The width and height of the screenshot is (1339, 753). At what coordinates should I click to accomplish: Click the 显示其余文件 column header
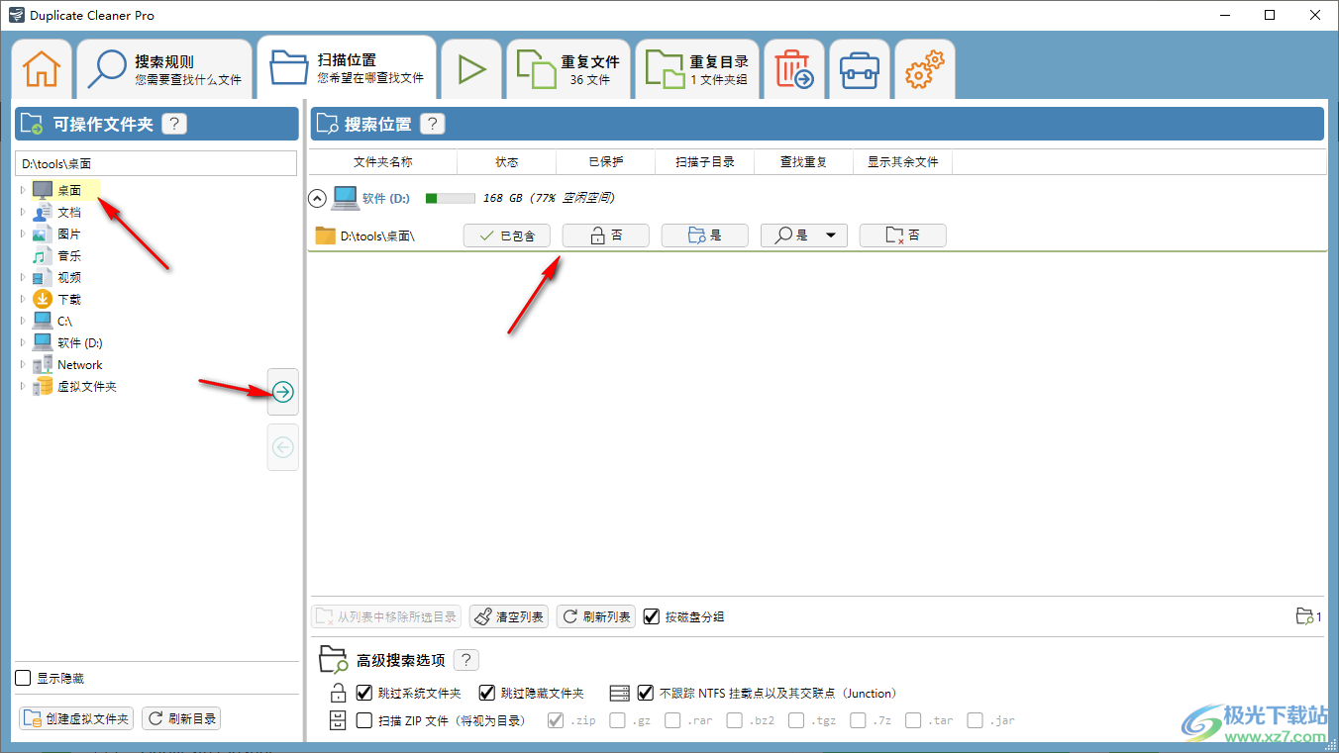(903, 161)
